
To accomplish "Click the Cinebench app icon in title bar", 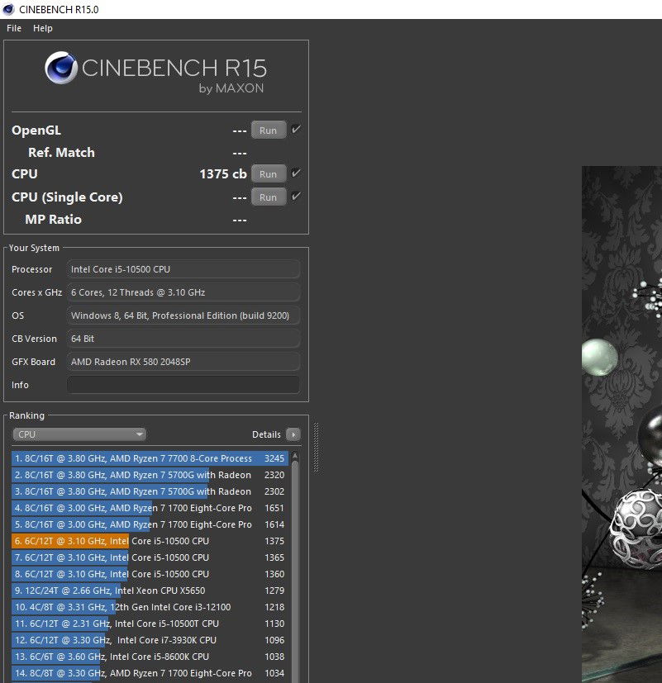I will pyautogui.click(x=8, y=9).
